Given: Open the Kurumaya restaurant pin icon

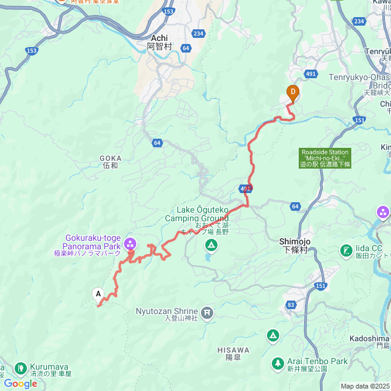Looking at the screenshot, I should tap(21, 369).
